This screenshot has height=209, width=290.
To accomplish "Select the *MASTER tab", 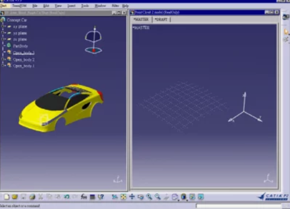I will tap(142, 20).
